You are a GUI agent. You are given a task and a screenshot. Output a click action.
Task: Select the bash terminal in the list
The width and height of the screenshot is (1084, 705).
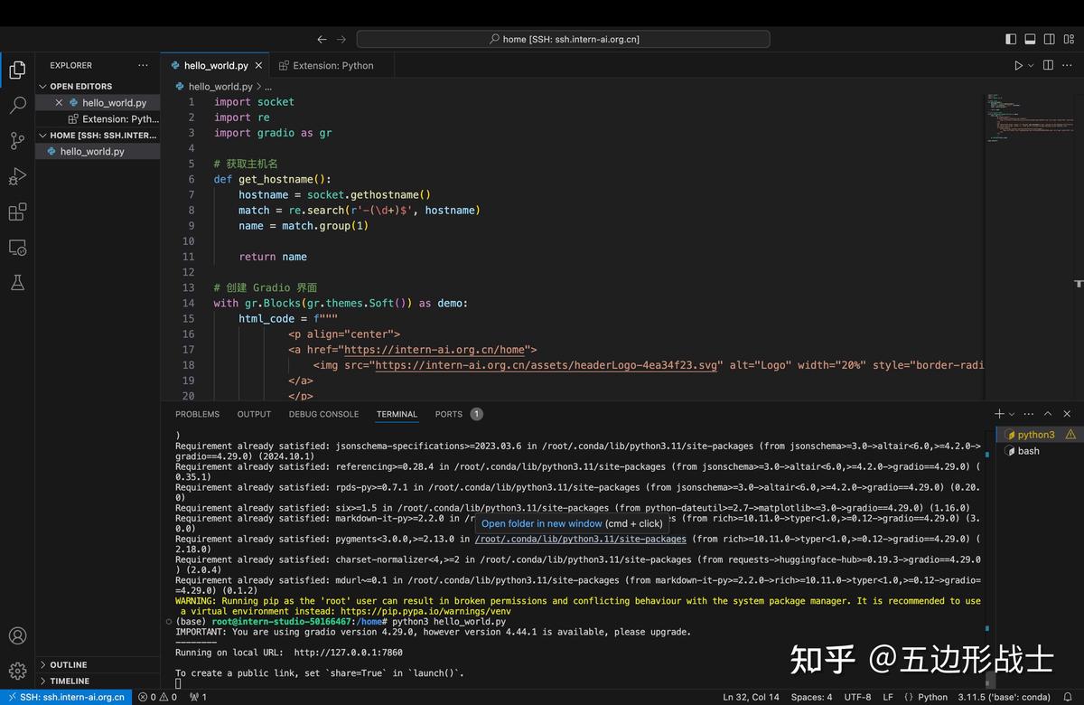[1028, 451]
